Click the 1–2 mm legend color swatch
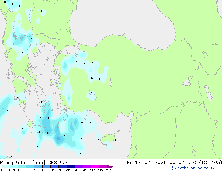Viewport: 222px width, 171px height. (22, 166)
